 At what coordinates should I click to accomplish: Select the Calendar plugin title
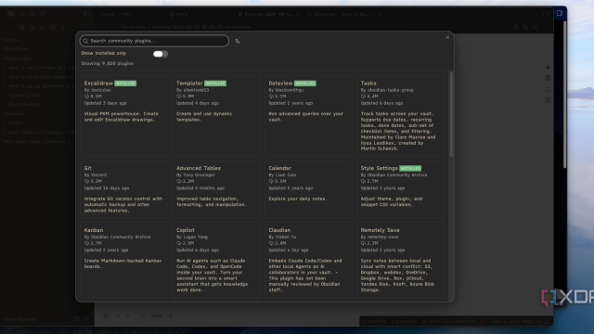[x=280, y=168]
